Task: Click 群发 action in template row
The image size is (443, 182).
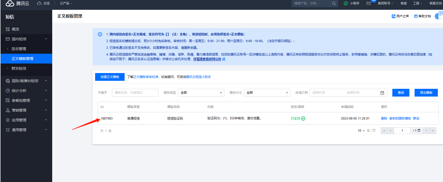Action: 416,118
